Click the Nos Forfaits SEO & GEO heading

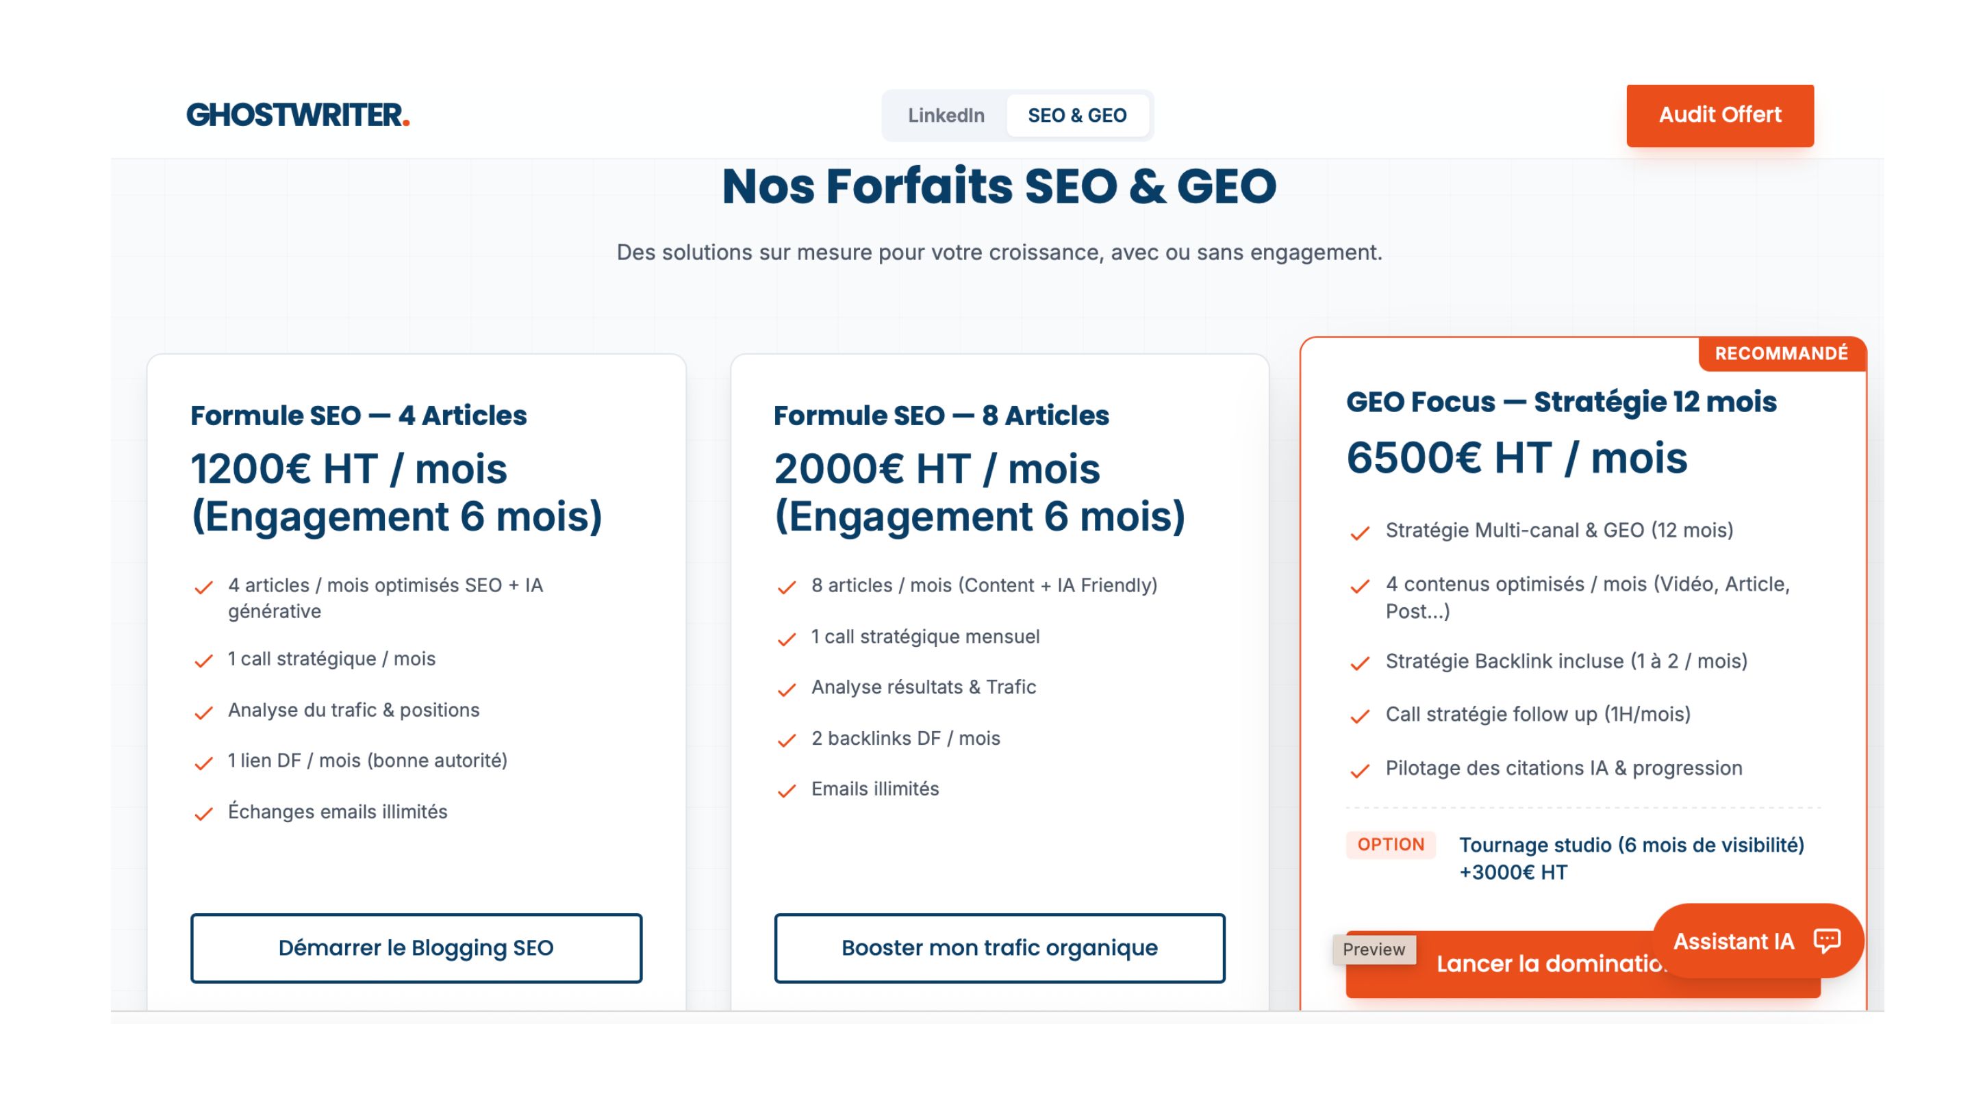click(x=999, y=186)
